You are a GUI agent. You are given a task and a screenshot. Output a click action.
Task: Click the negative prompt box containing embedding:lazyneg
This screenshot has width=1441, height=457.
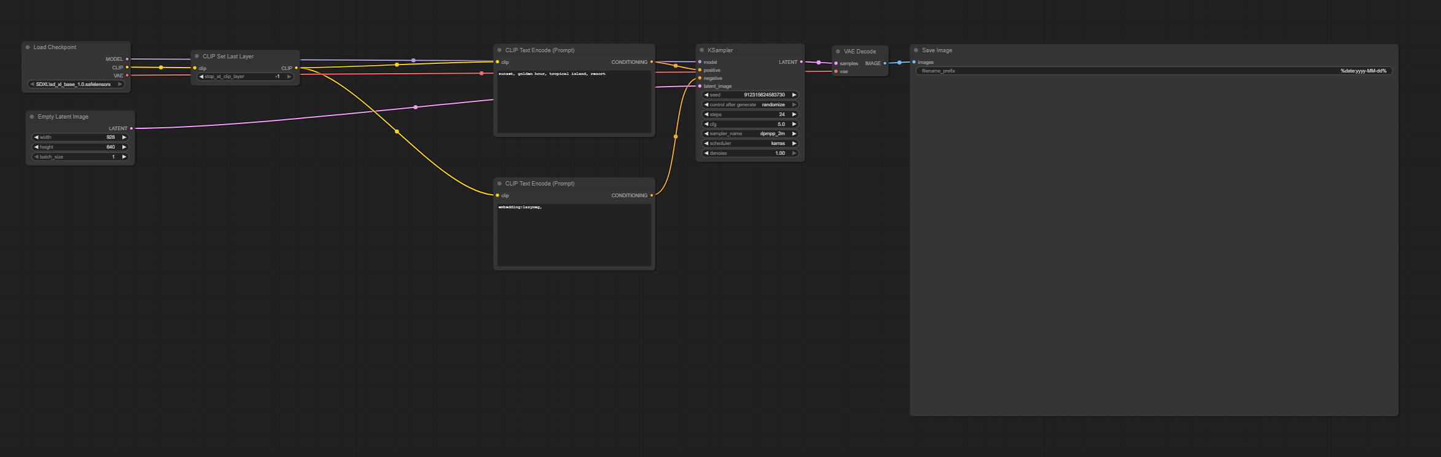574,235
